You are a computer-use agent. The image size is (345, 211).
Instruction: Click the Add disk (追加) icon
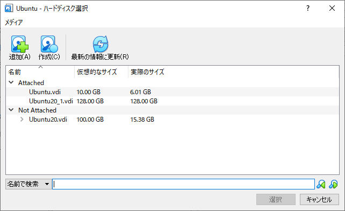pos(19,44)
